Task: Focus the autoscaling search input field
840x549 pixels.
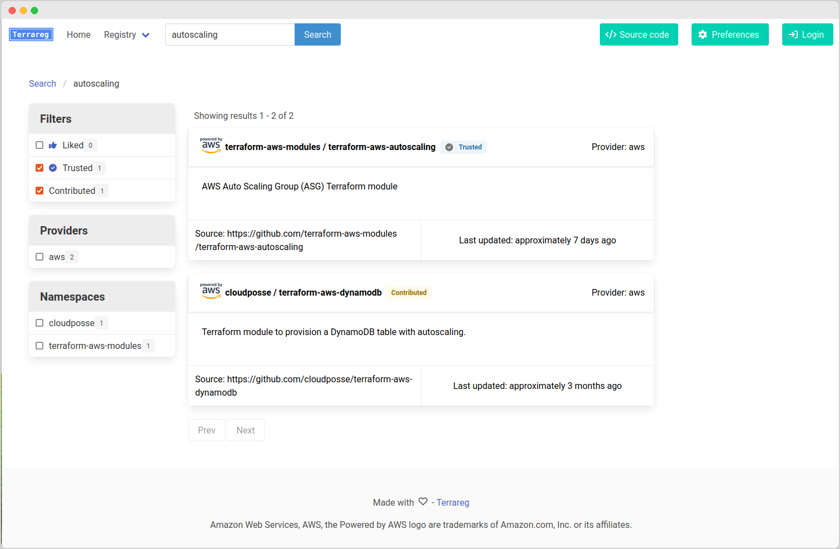Action: [230, 34]
